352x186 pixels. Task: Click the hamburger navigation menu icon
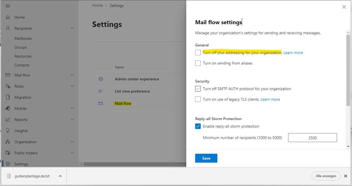(x=8, y=6)
